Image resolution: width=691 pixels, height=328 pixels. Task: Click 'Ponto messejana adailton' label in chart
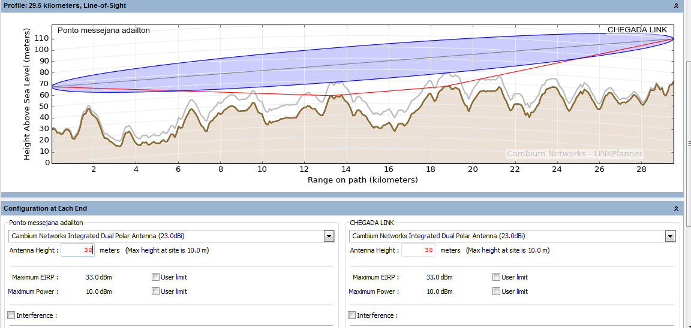coord(104,31)
